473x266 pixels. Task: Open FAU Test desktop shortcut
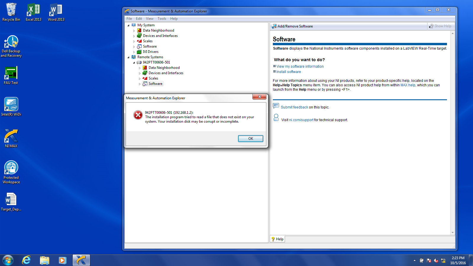(x=11, y=75)
